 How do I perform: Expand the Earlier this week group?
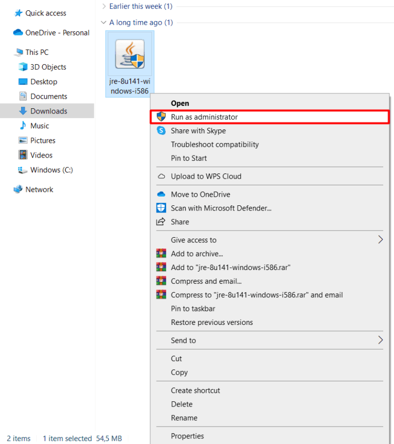(x=104, y=6)
